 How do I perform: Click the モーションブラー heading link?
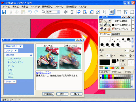click(x=44, y=73)
